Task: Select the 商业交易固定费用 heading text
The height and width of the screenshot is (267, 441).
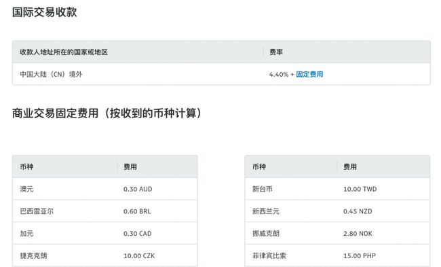Action: click(x=56, y=113)
